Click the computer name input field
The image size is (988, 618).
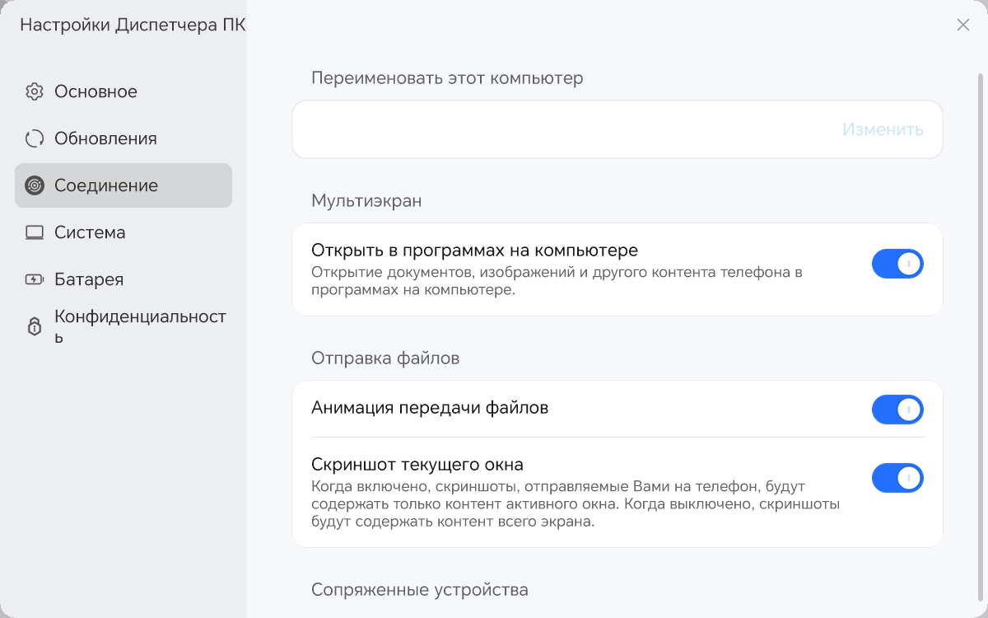pos(560,129)
